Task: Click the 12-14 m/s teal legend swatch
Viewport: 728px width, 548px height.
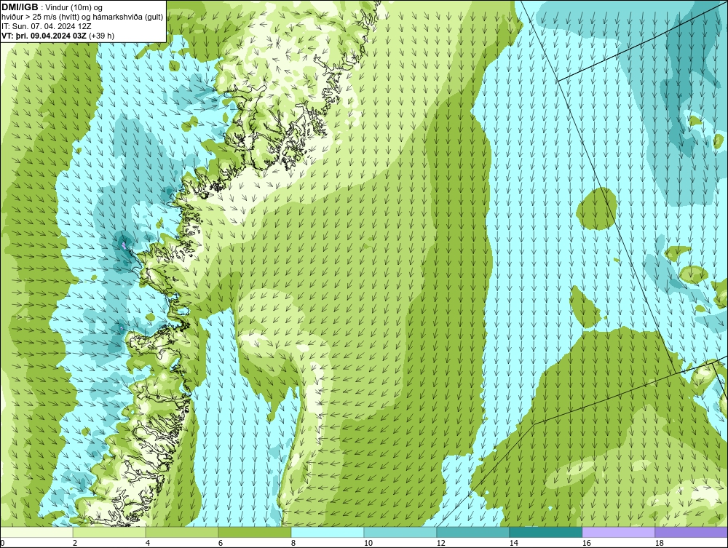Action: [472, 532]
